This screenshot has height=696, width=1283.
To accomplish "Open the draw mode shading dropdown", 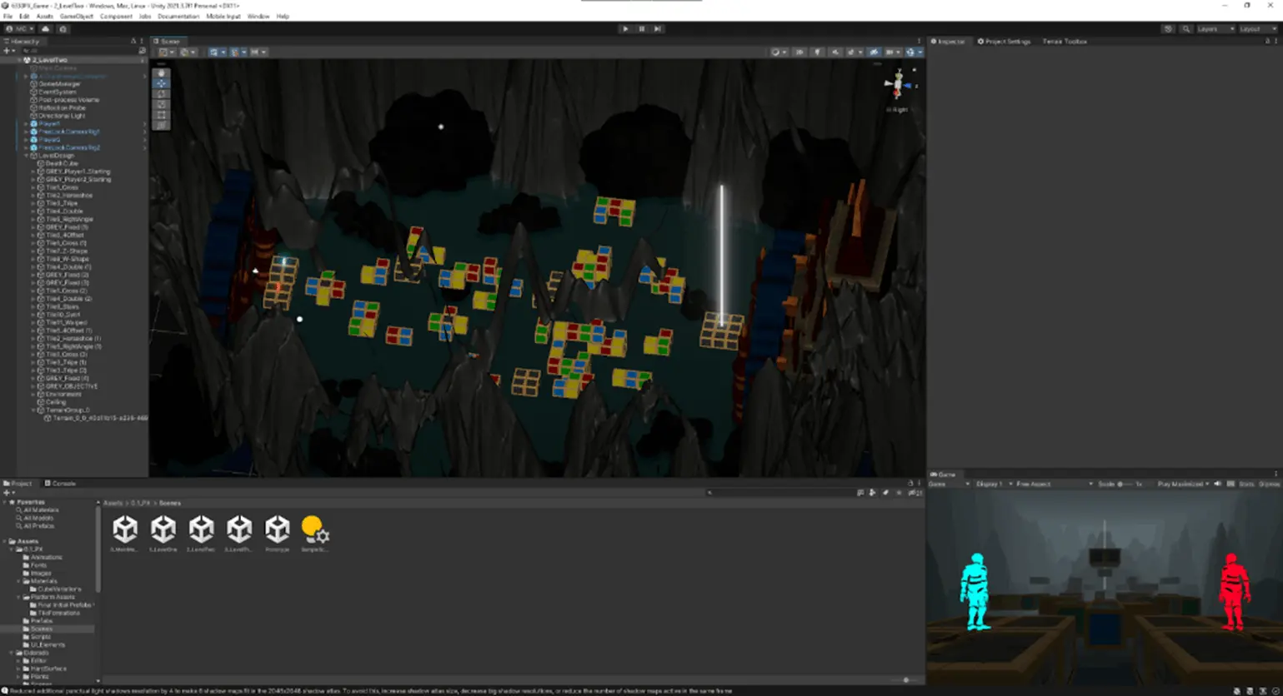I will point(778,52).
